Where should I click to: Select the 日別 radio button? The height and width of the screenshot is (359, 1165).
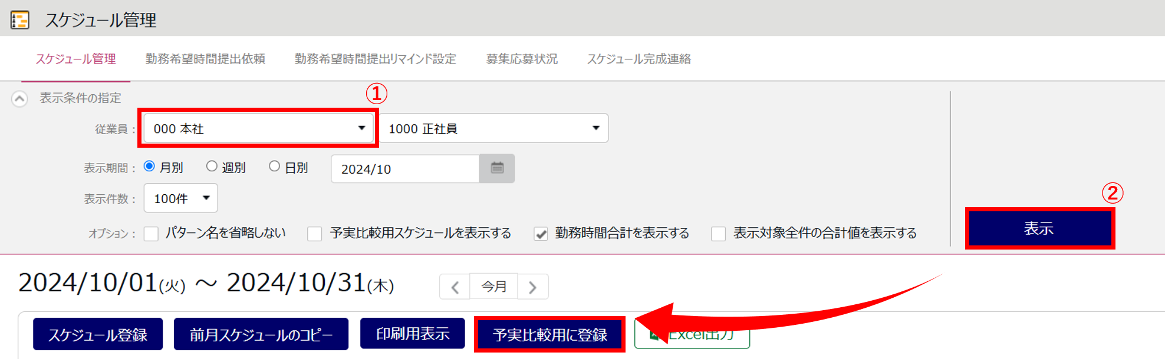(x=274, y=167)
